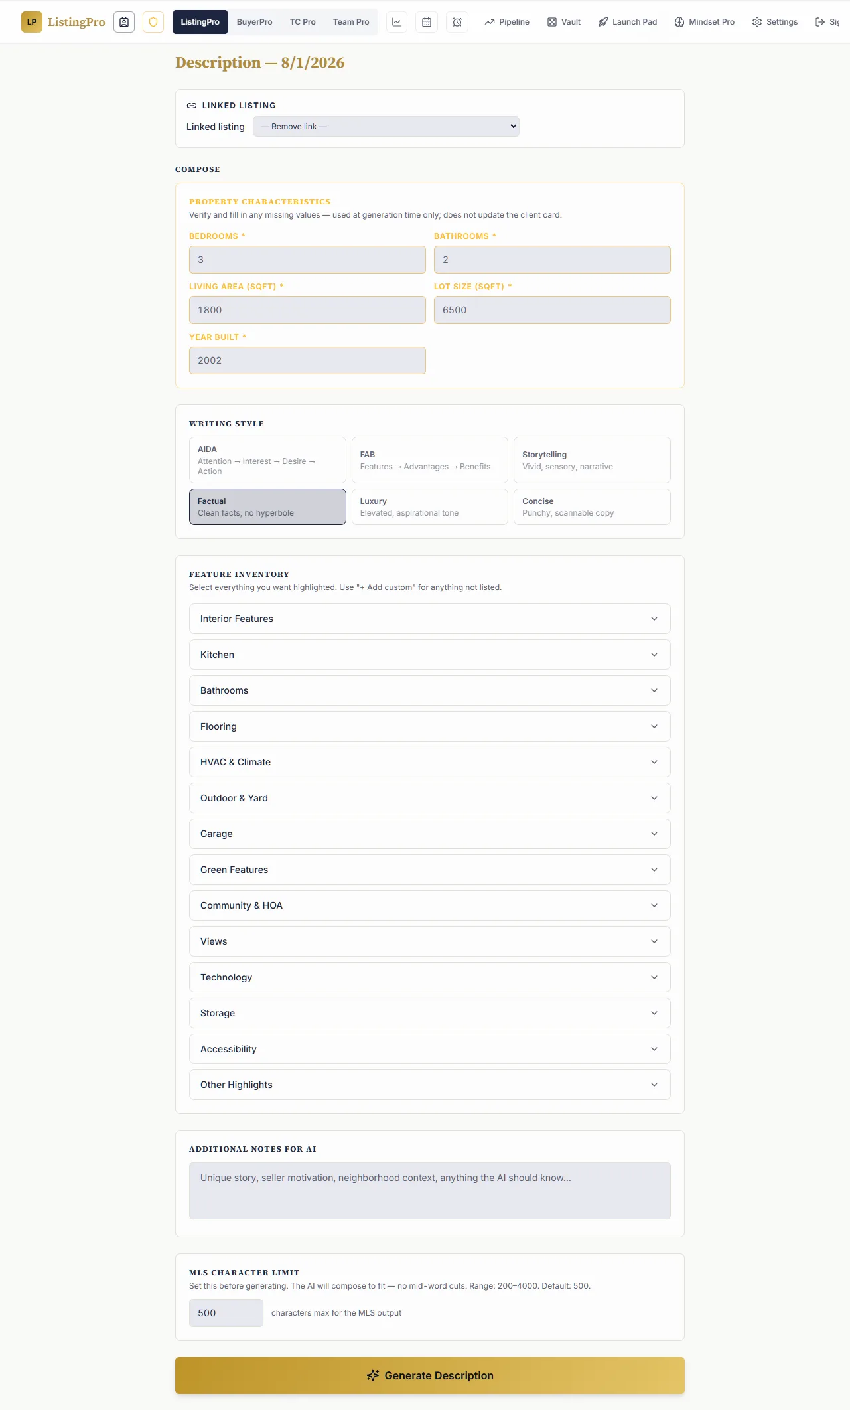Expand the Outdoor & Yard section
The height and width of the screenshot is (1410, 850).
pyautogui.click(x=430, y=798)
